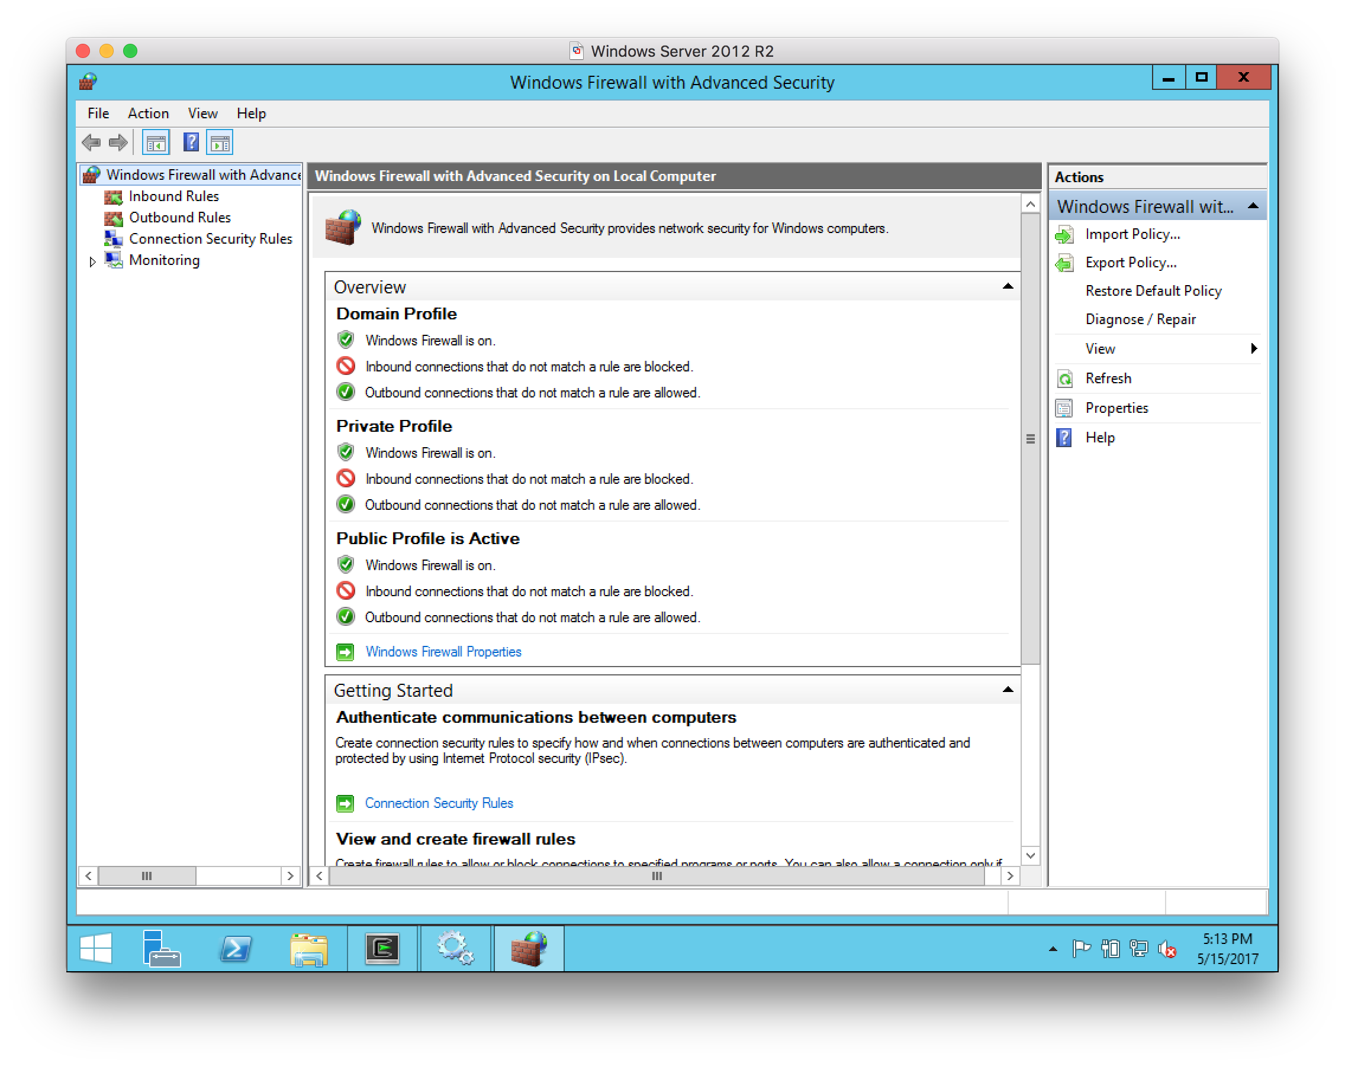This screenshot has width=1345, height=1067.
Task: Collapse the Getting Started section
Action: [x=1008, y=689]
